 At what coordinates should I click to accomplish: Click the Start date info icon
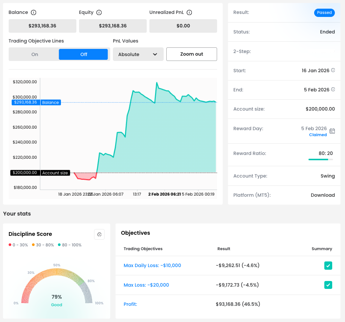(x=333, y=70)
